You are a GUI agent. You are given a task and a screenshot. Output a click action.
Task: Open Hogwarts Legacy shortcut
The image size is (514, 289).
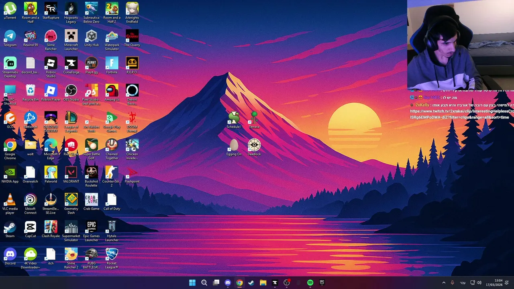coord(71,13)
